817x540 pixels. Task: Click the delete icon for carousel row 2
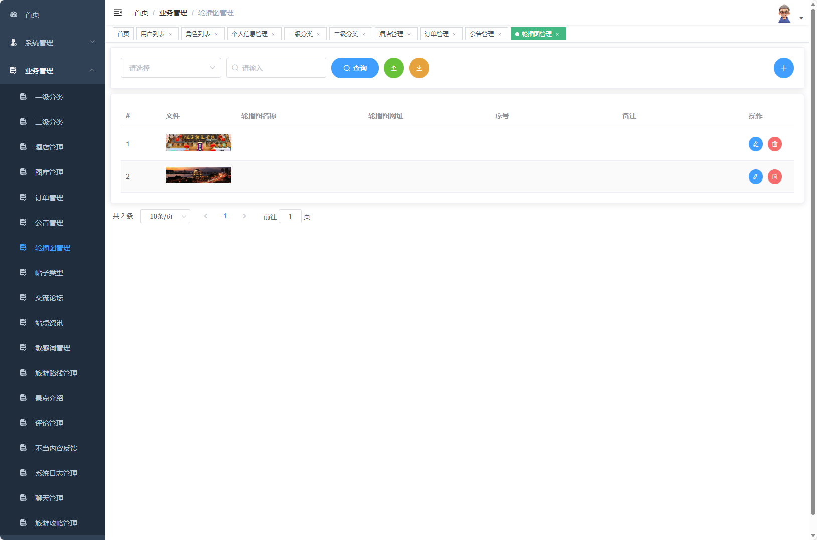tap(775, 176)
